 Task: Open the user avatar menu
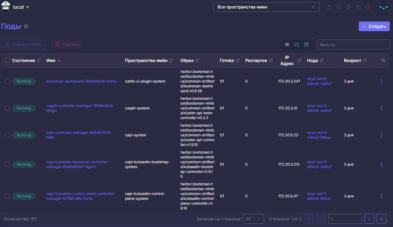(384, 7)
